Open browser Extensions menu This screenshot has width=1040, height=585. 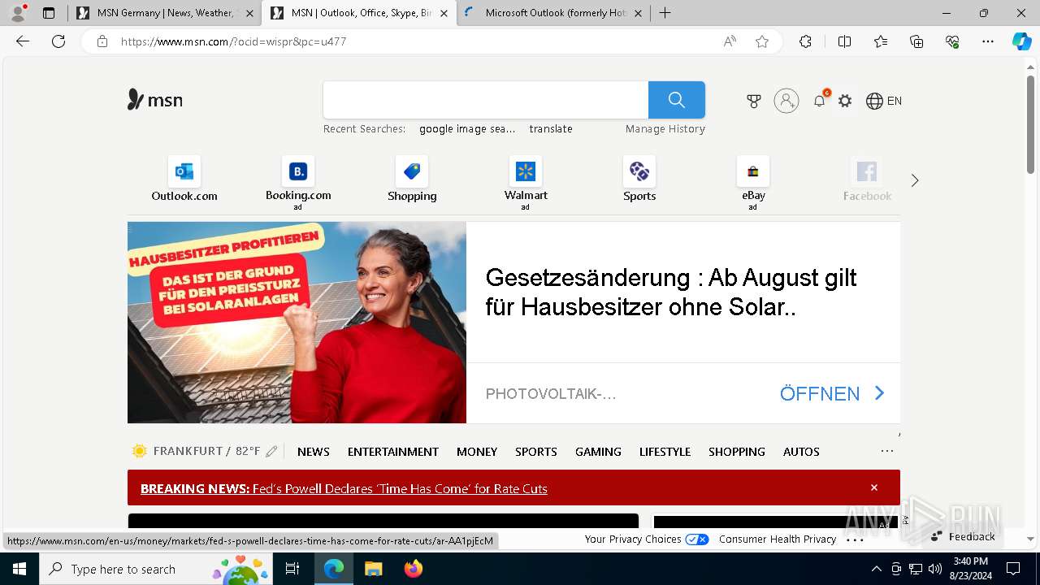coord(805,41)
